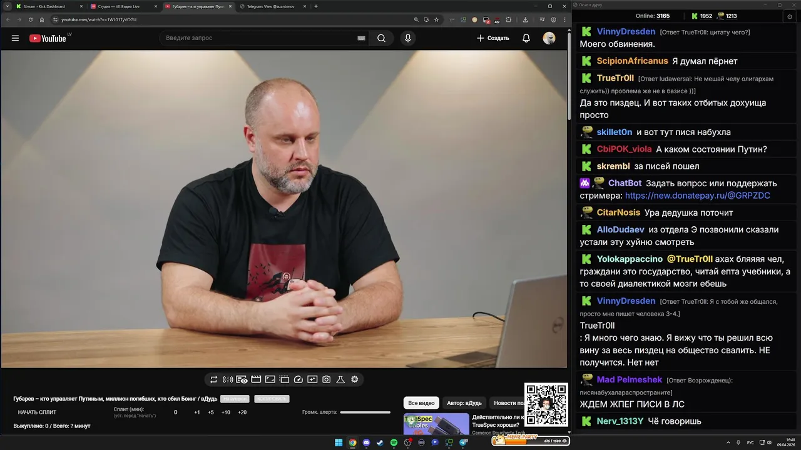This screenshot has width=801, height=450.
Task: Open Chrome from the taskbar
Action: pyautogui.click(x=352, y=442)
